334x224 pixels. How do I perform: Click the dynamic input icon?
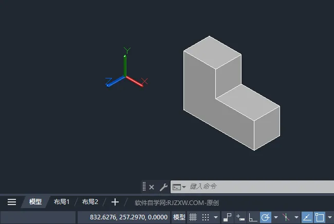pos(240,217)
